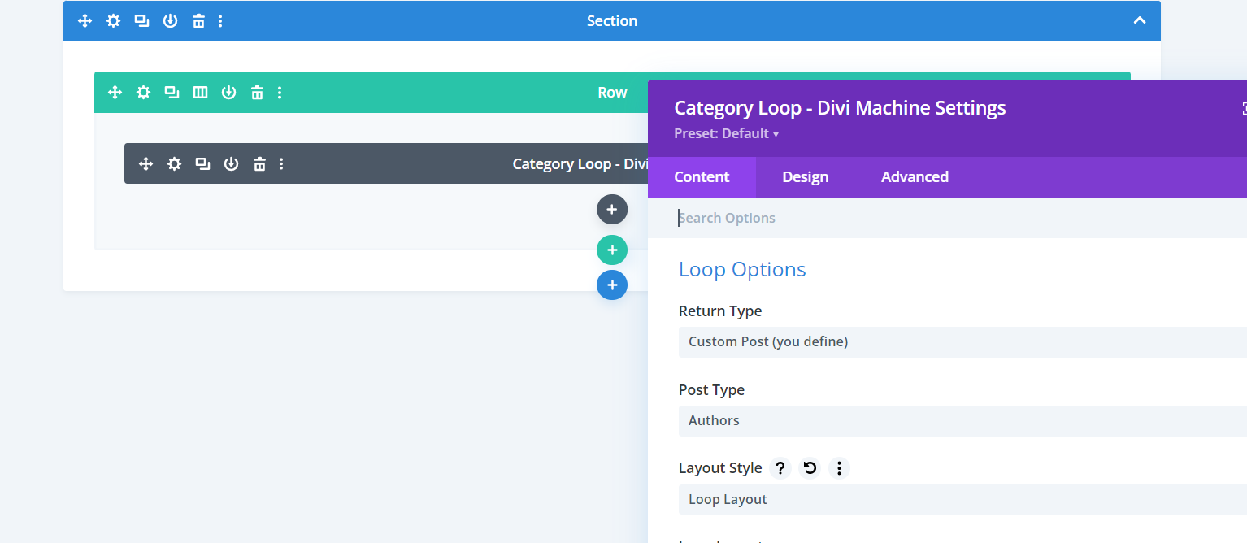Delete the Category Loop module
Image resolution: width=1247 pixels, height=543 pixels.
pos(259,164)
